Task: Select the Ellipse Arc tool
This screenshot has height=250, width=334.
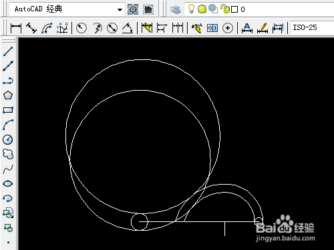Action: pyautogui.click(x=8, y=198)
